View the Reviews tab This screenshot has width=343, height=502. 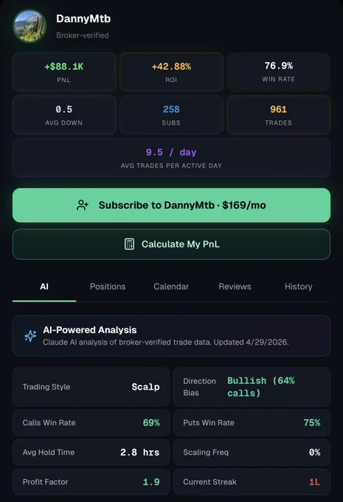pos(235,286)
